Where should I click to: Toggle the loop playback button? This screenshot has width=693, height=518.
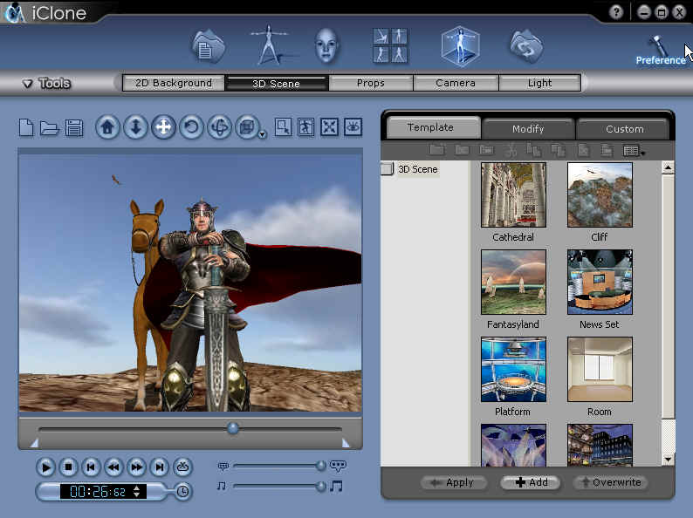coord(182,467)
